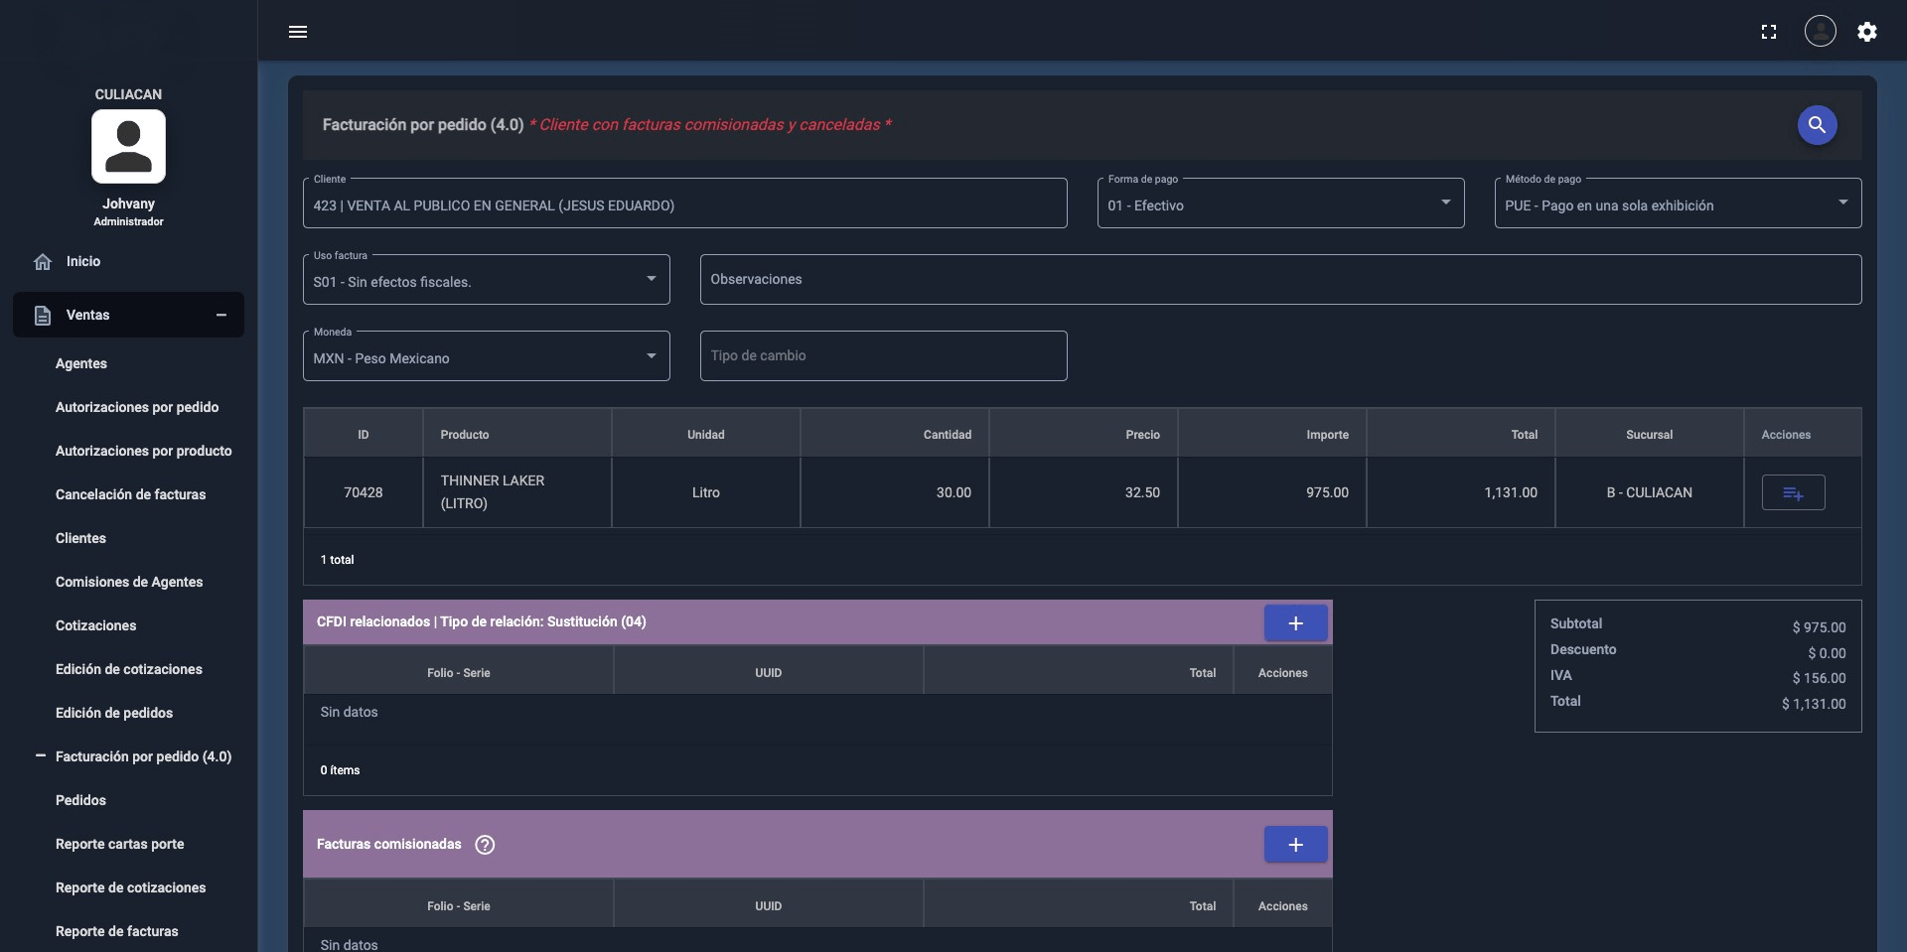
Task: Open Pedidos in the sidebar
Action: tap(80, 800)
